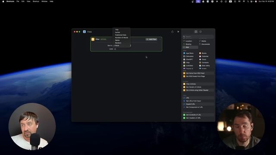Select Author in the sort popup menu
The width and height of the screenshot is (276, 155).
point(122,32)
